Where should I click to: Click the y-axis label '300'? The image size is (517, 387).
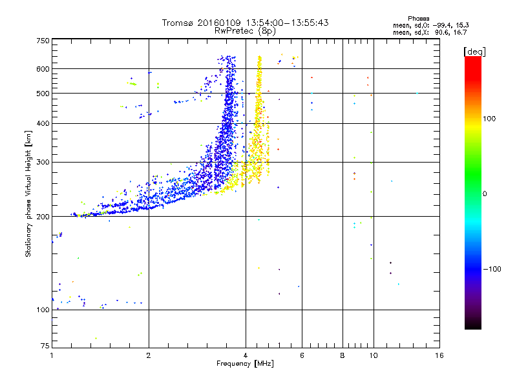(43, 163)
